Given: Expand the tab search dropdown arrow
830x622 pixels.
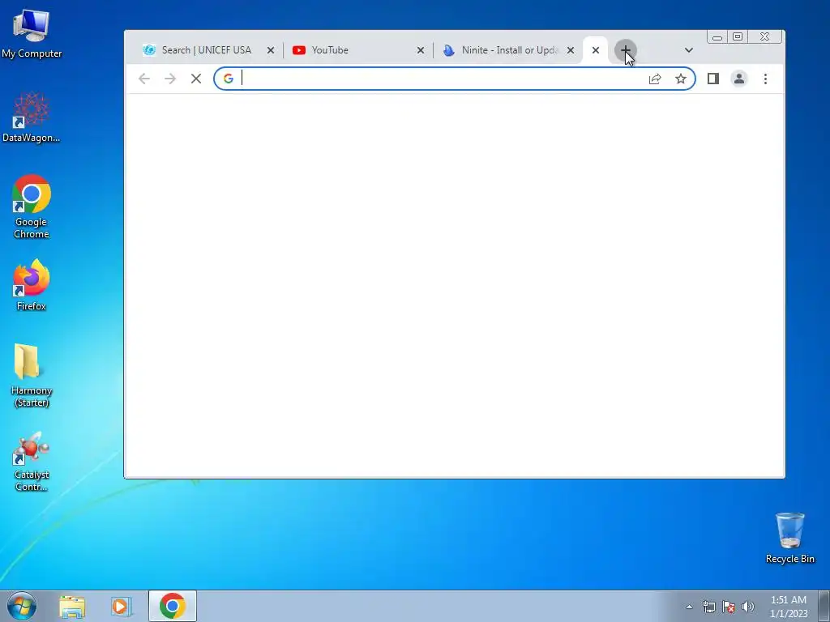Looking at the screenshot, I should coord(689,50).
